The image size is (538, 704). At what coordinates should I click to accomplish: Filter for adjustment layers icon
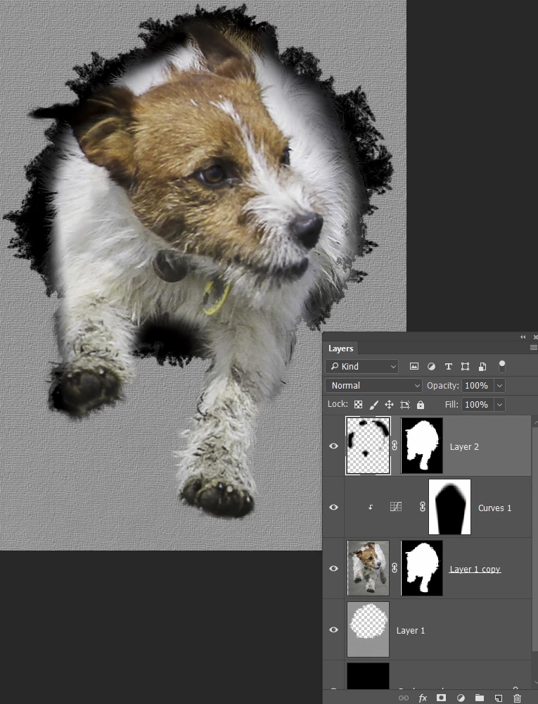coord(431,366)
